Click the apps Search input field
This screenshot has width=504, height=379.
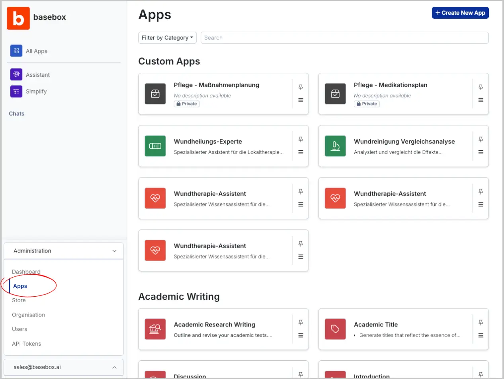pyautogui.click(x=344, y=38)
